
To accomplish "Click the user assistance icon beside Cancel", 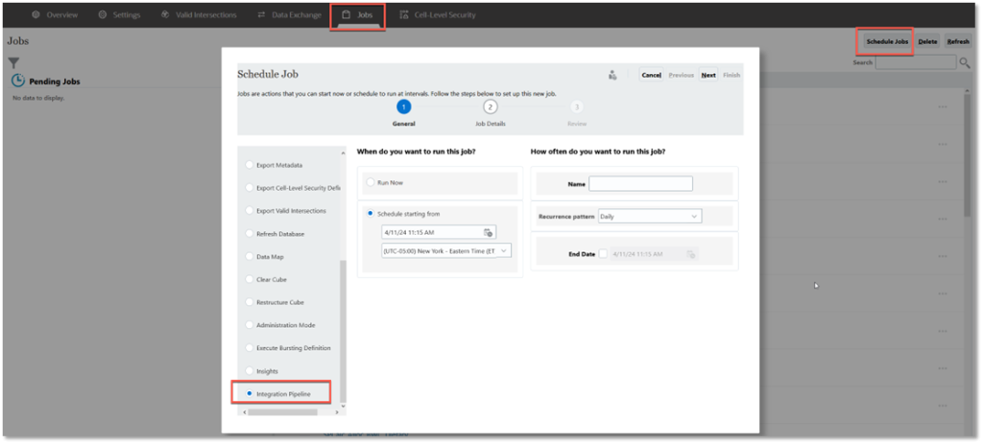I will 612,75.
